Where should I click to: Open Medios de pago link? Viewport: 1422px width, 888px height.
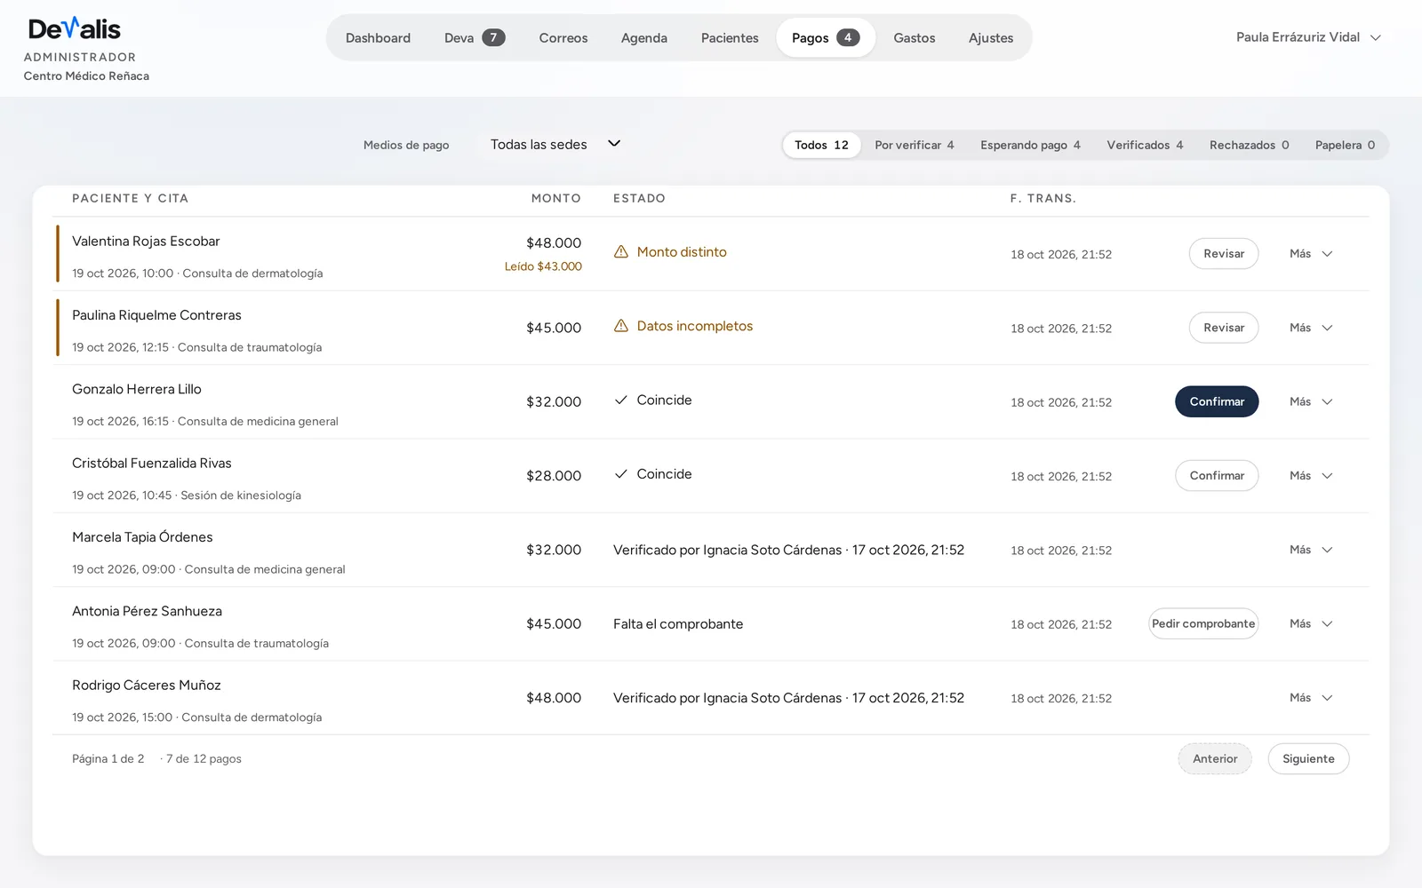pyautogui.click(x=406, y=145)
